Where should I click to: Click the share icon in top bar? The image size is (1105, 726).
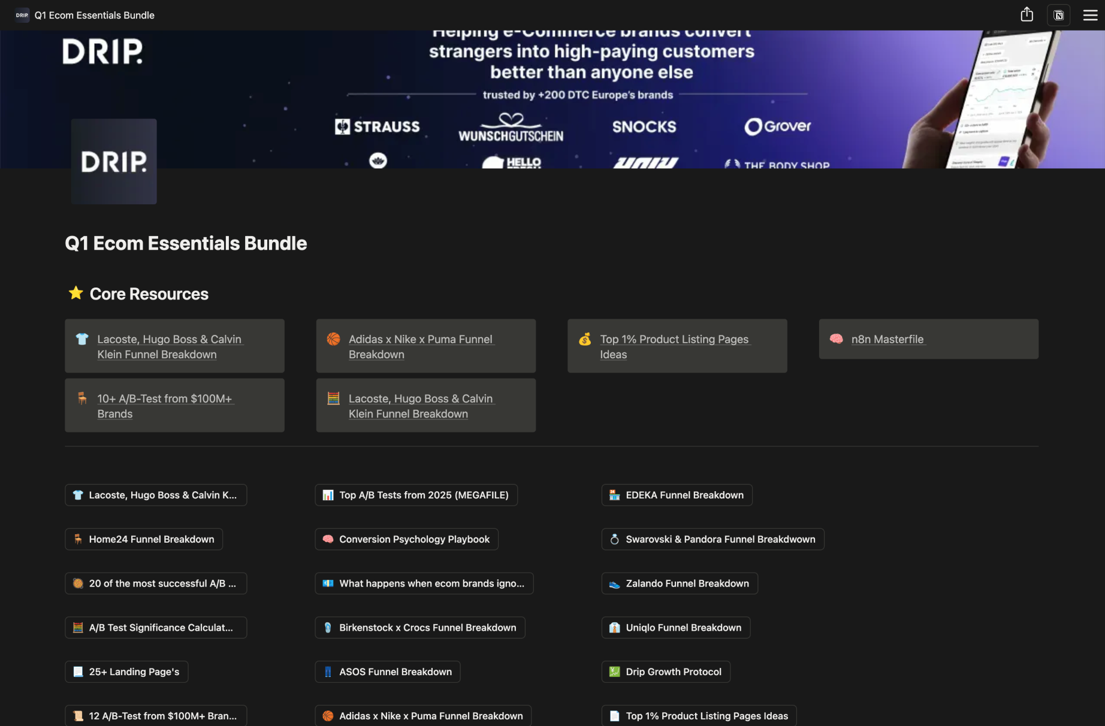pyautogui.click(x=1026, y=15)
